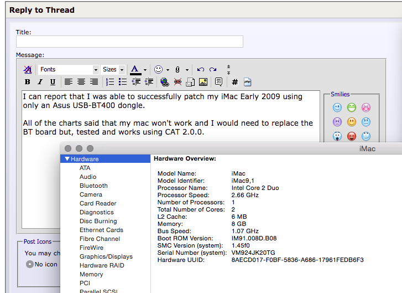Select Fibre Channel in the sidebar

pos(100,239)
